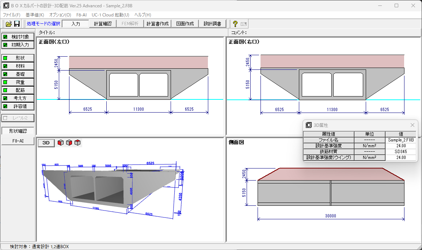Click the disabled FEM解析 mode tab

(130, 24)
